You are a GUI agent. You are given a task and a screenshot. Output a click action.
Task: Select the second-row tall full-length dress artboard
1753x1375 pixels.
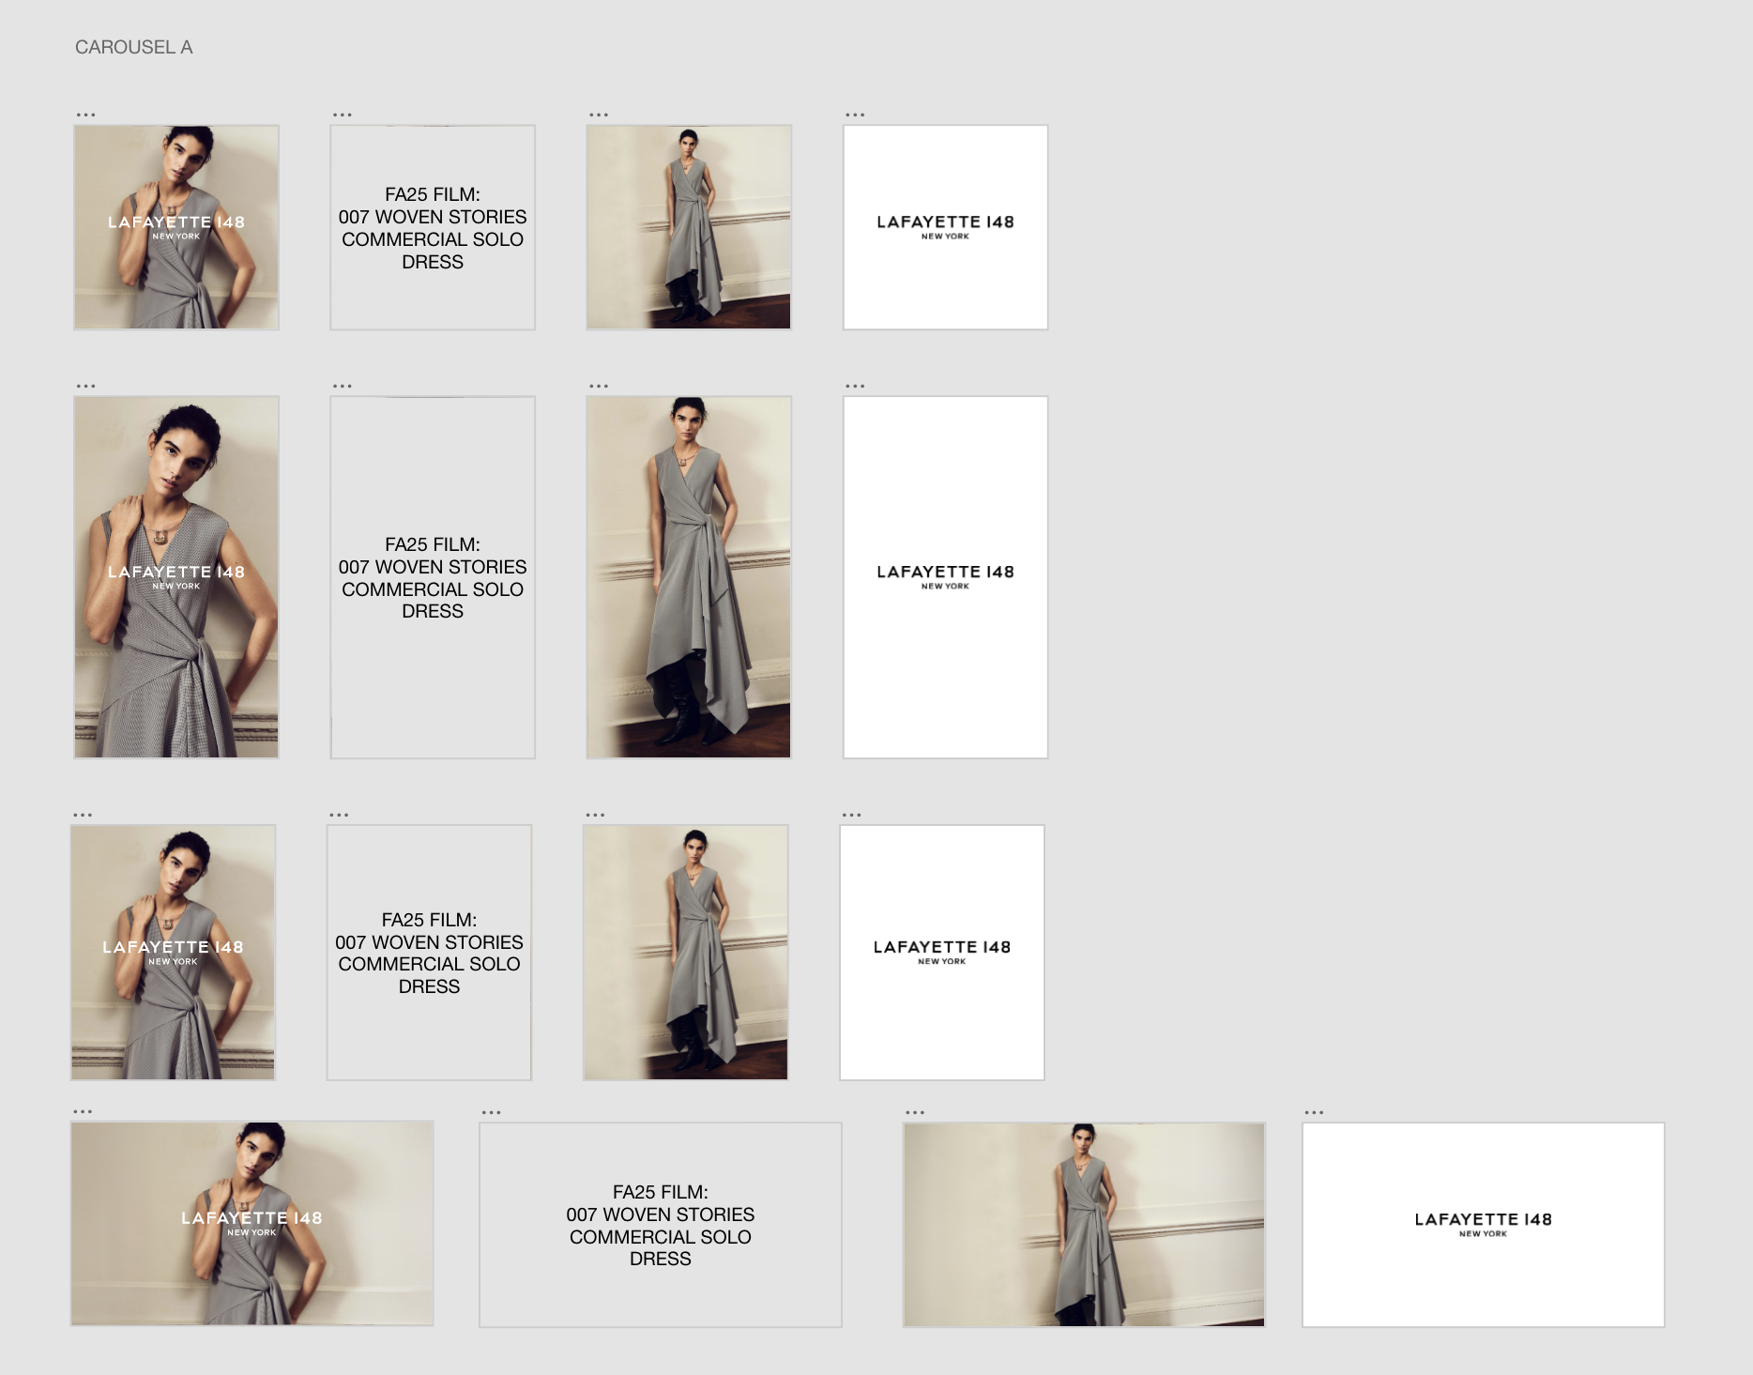(x=689, y=577)
